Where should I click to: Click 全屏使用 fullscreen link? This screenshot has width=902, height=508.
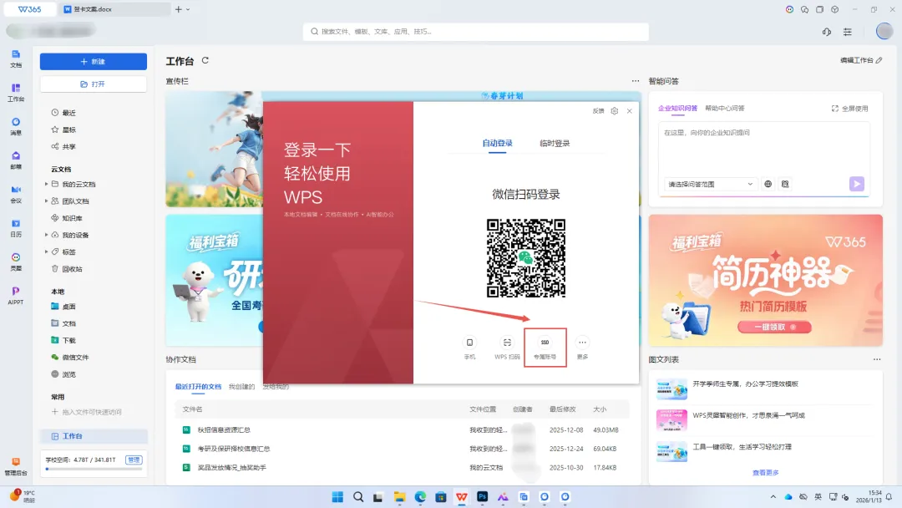849,108
